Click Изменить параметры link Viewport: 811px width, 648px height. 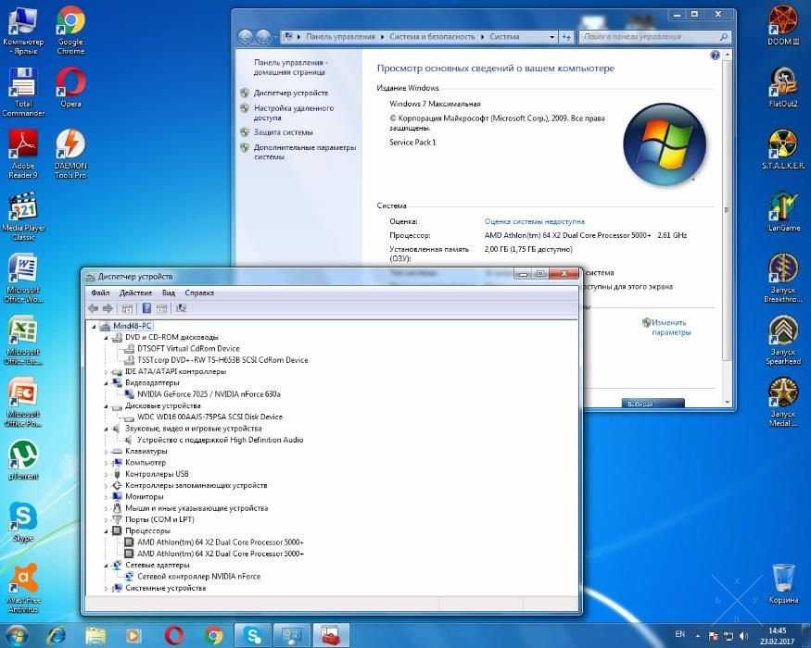[x=670, y=327]
